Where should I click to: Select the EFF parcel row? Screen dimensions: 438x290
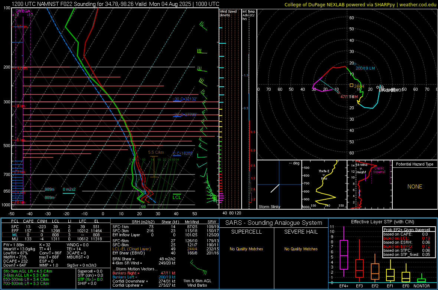point(56,231)
